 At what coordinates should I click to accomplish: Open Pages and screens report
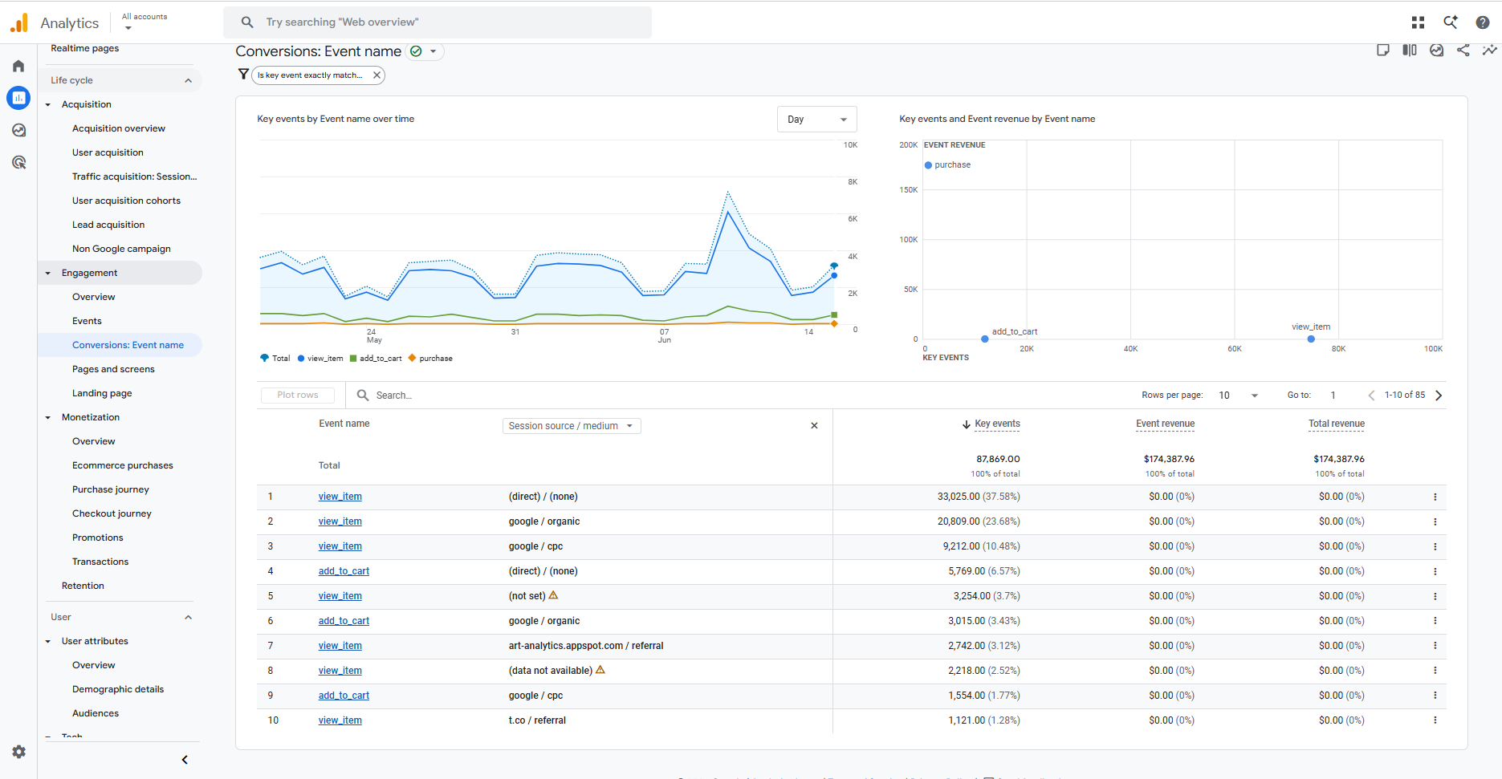click(x=113, y=369)
